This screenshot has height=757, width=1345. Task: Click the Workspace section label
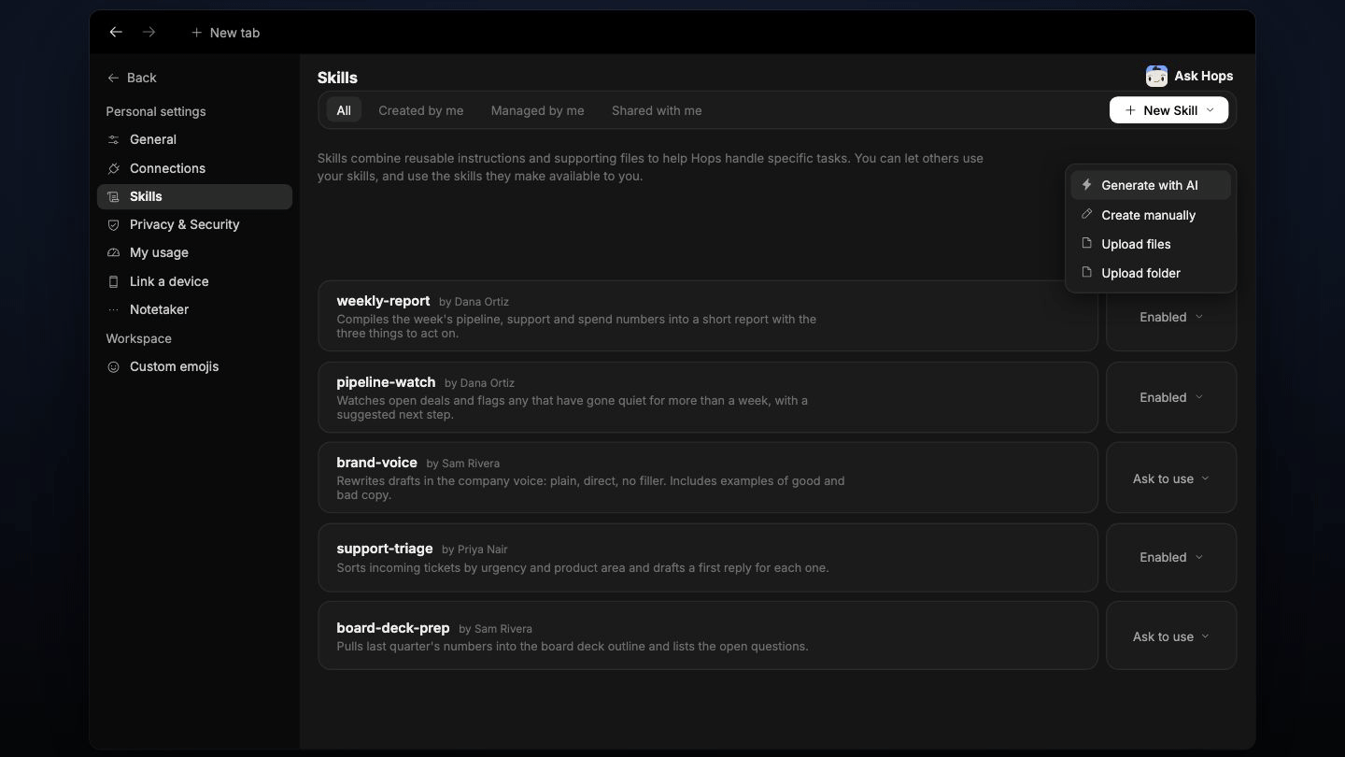point(138,338)
